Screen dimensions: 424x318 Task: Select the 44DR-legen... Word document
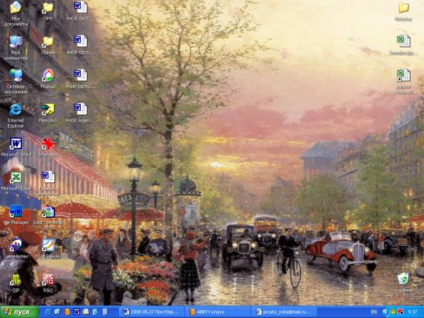(x=80, y=113)
